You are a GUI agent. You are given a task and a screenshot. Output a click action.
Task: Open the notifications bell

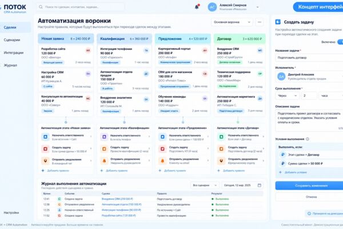pyautogui.click(x=197, y=7)
